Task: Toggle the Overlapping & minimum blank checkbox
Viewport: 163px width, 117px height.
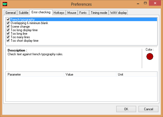Action: coord(8,23)
